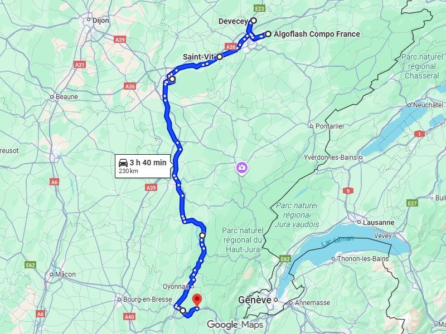446x334 pixels.
Task: Click the E23 road shield
Action: pos(260,8)
